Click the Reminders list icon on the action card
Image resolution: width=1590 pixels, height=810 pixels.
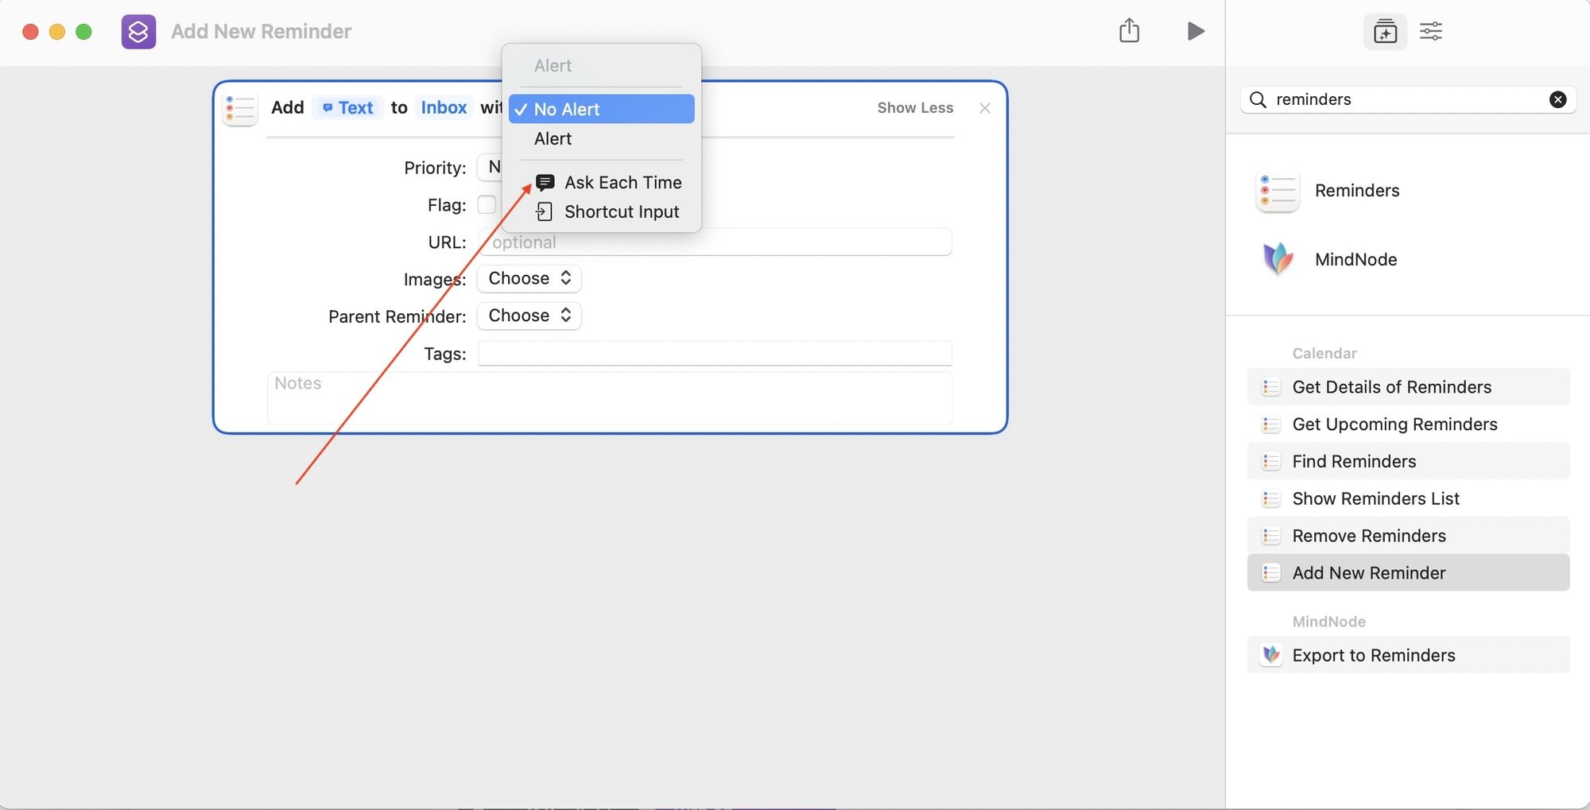tap(240, 108)
